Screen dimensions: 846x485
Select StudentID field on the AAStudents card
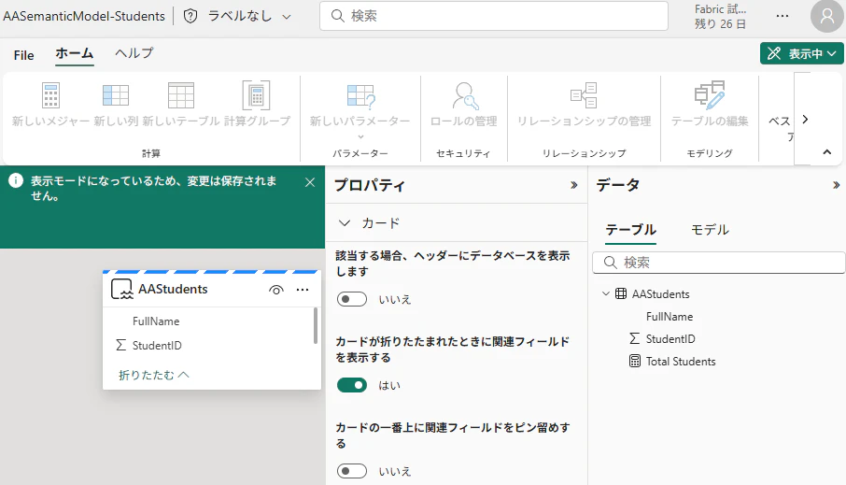157,345
